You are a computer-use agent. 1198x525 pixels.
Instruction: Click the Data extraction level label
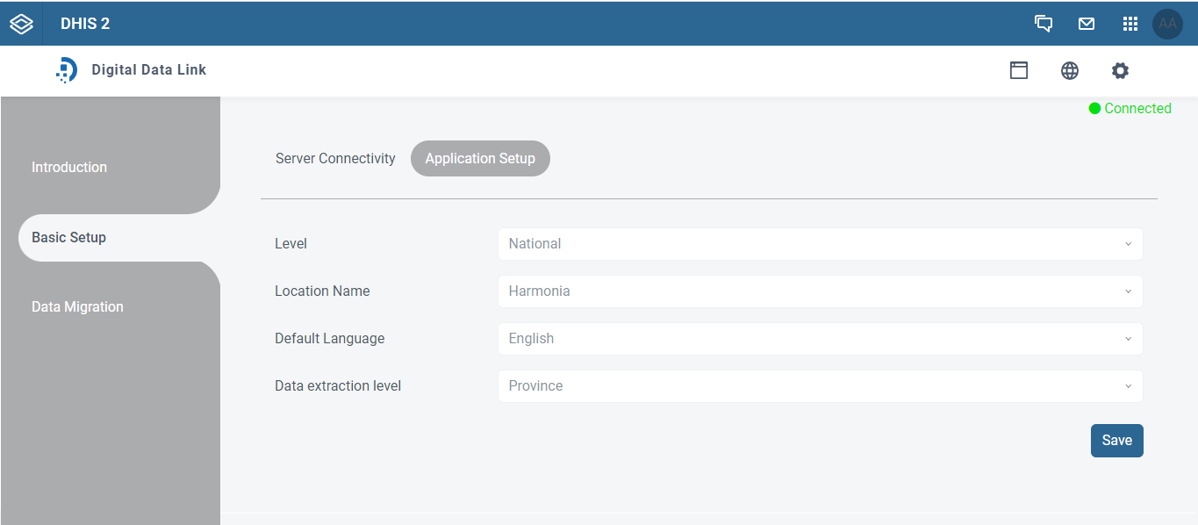pyautogui.click(x=338, y=386)
